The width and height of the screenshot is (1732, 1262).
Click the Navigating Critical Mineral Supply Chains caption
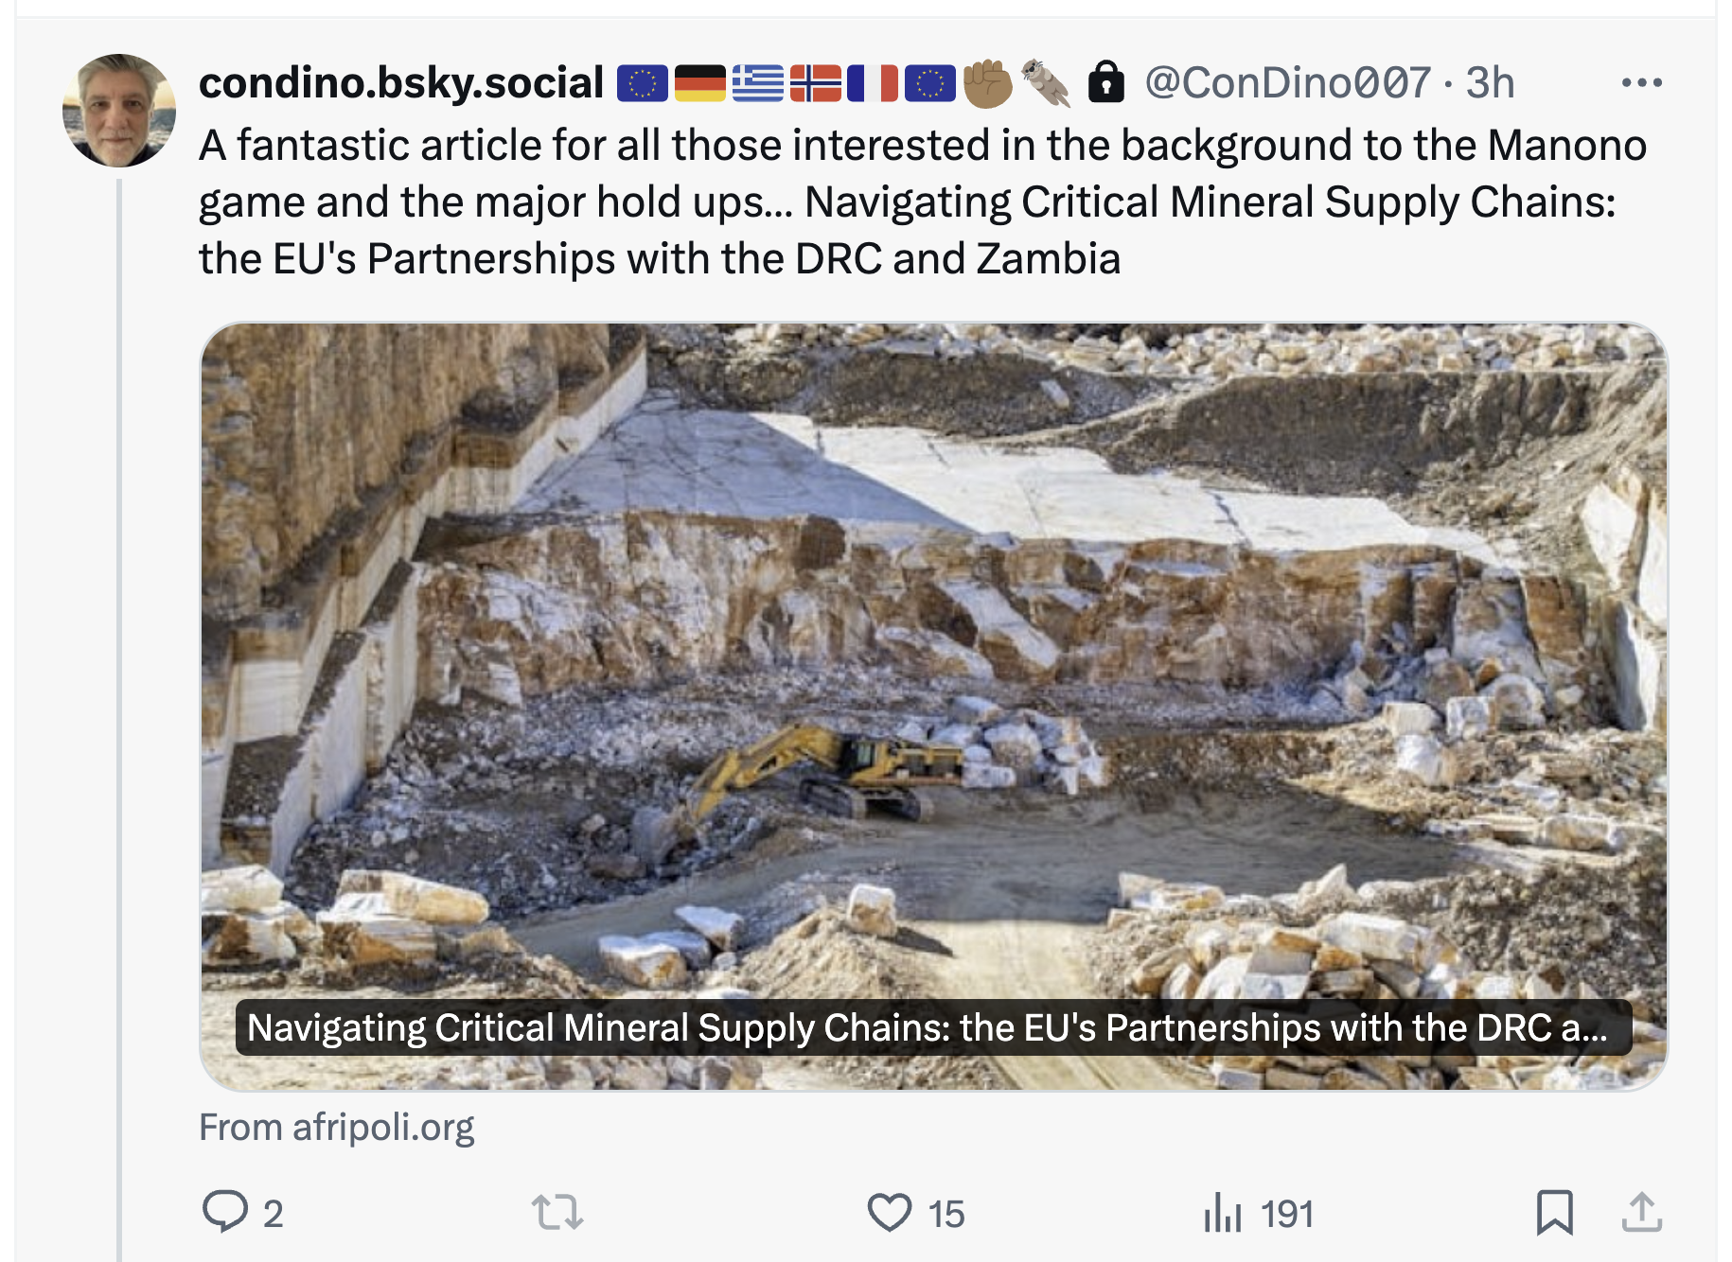[928, 1028]
